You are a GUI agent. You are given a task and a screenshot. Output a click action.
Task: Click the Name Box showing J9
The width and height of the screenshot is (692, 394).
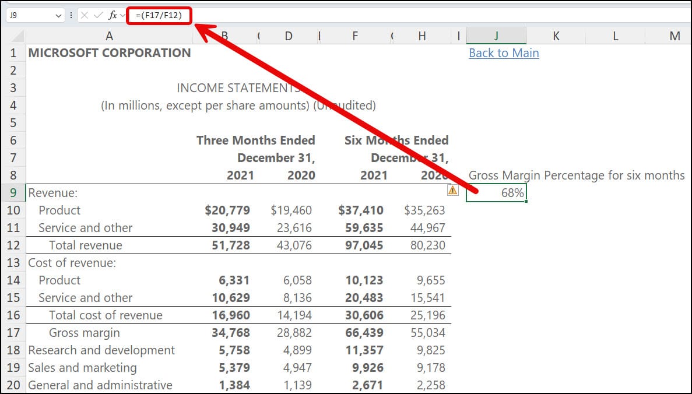click(29, 16)
